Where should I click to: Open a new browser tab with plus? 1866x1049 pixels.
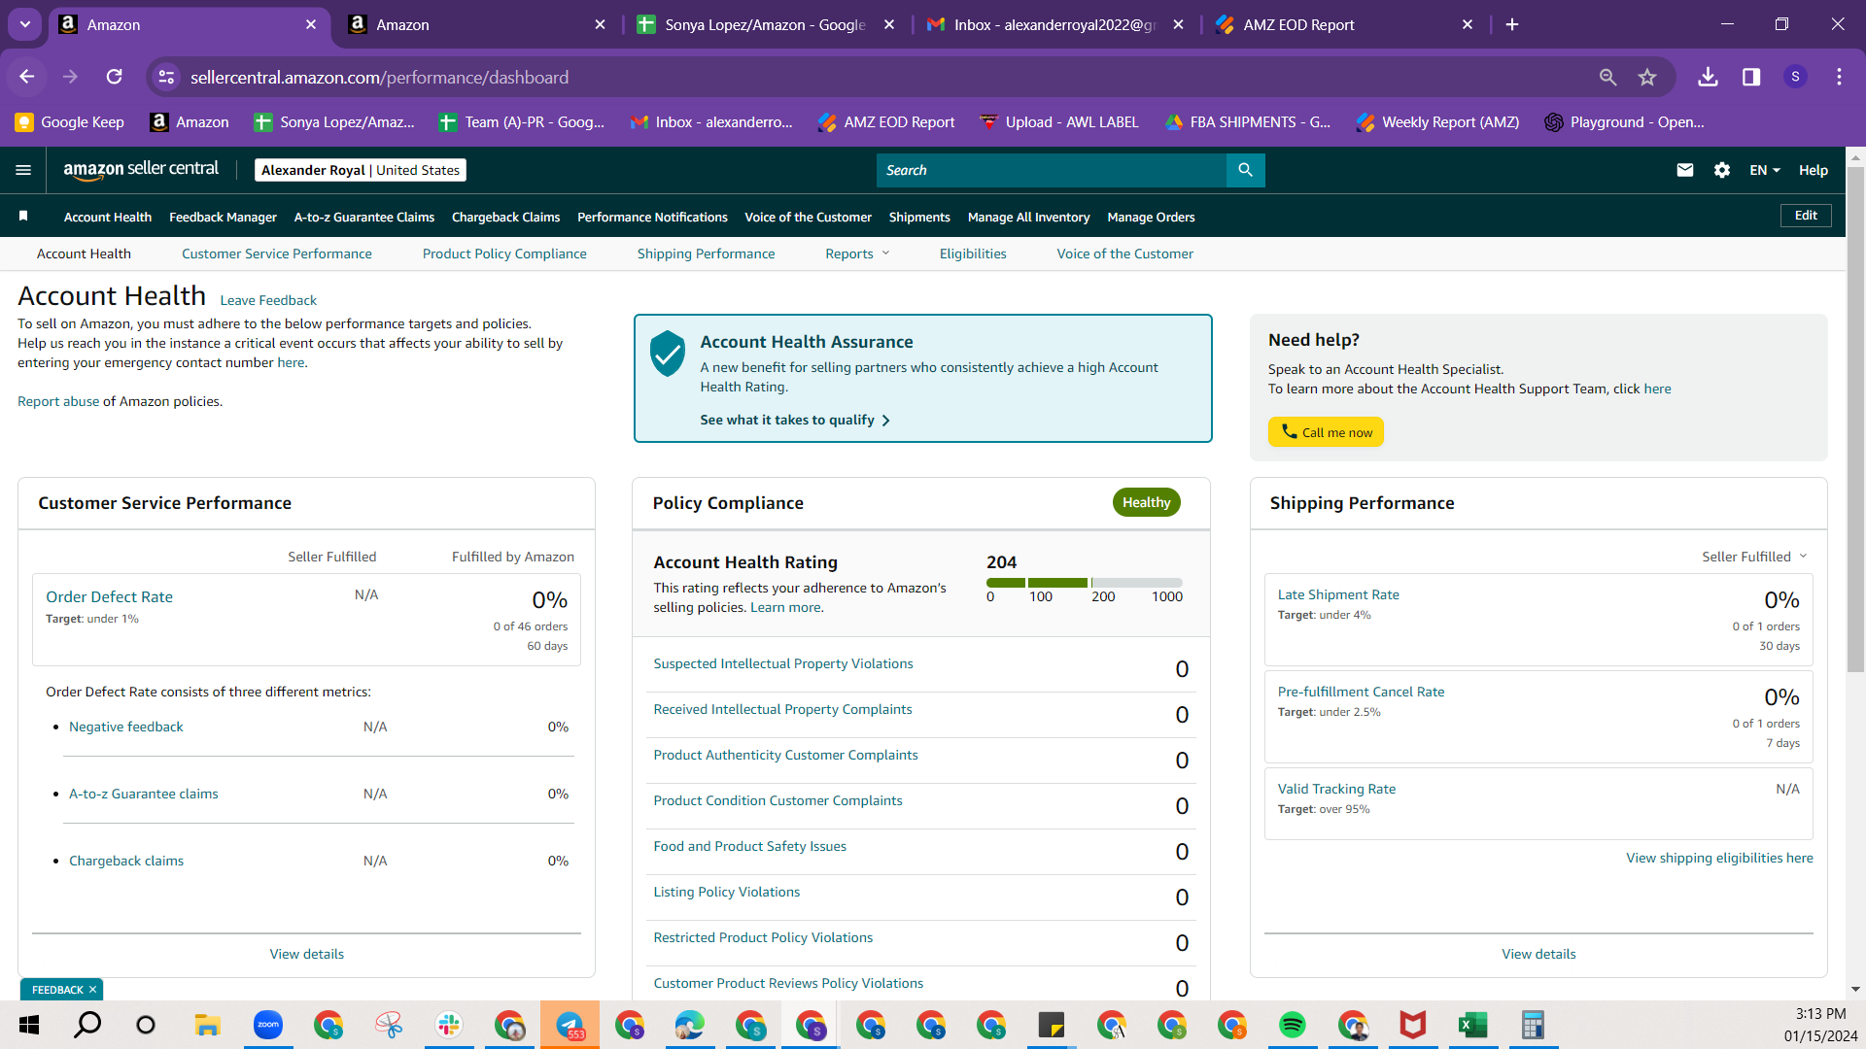click(1512, 24)
